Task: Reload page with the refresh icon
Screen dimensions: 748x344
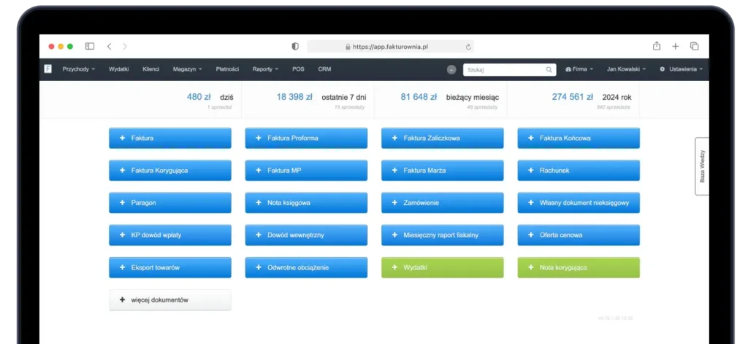Action: pos(468,46)
